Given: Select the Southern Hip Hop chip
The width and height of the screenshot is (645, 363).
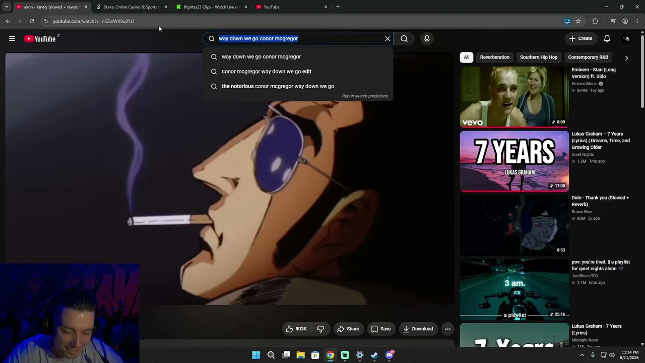Looking at the screenshot, I should (539, 57).
